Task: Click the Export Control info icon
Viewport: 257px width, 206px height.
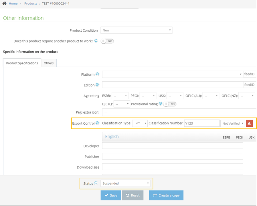Action: (x=97, y=123)
